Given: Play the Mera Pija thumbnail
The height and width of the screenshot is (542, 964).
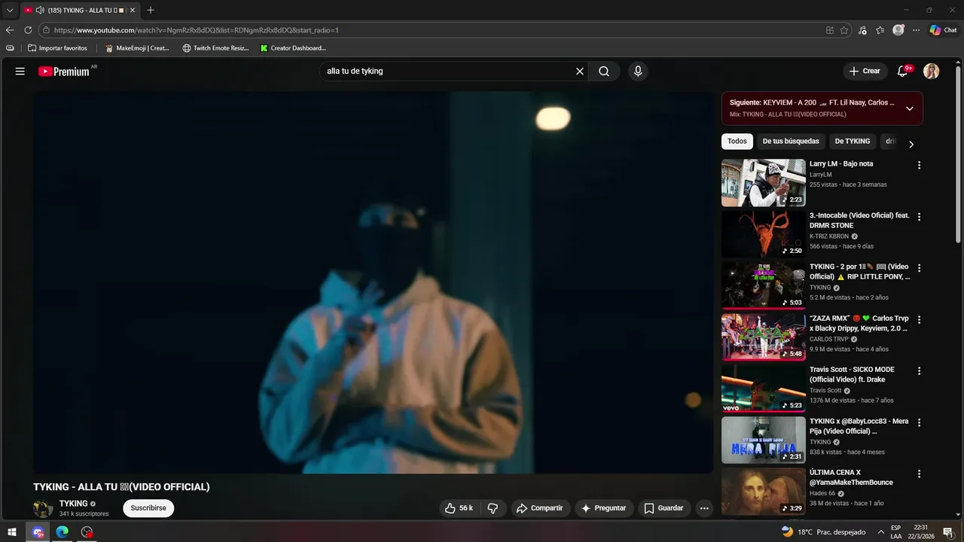Looking at the screenshot, I should (764, 440).
